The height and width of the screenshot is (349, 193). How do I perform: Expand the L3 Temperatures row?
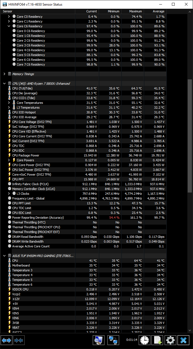pyautogui.click(x=9, y=108)
